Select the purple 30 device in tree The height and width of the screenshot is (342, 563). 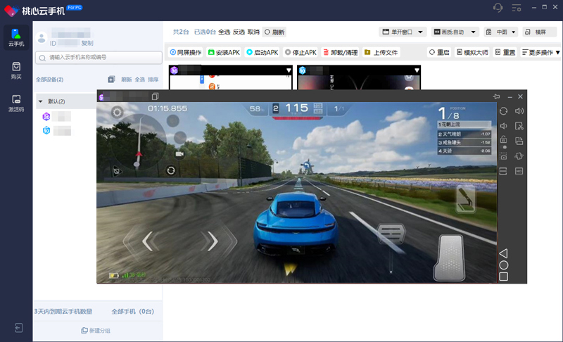pyautogui.click(x=57, y=116)
